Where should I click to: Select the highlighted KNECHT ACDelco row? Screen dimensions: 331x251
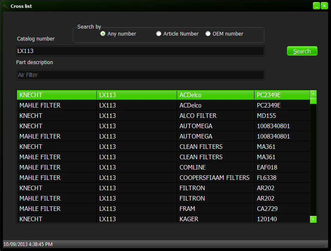pos(163,95)
